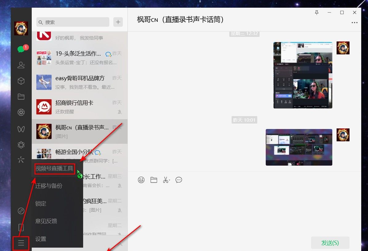
Task: Open the Favorites/Collections box icon
Action: pyautogui.click(x=21, y=81)
